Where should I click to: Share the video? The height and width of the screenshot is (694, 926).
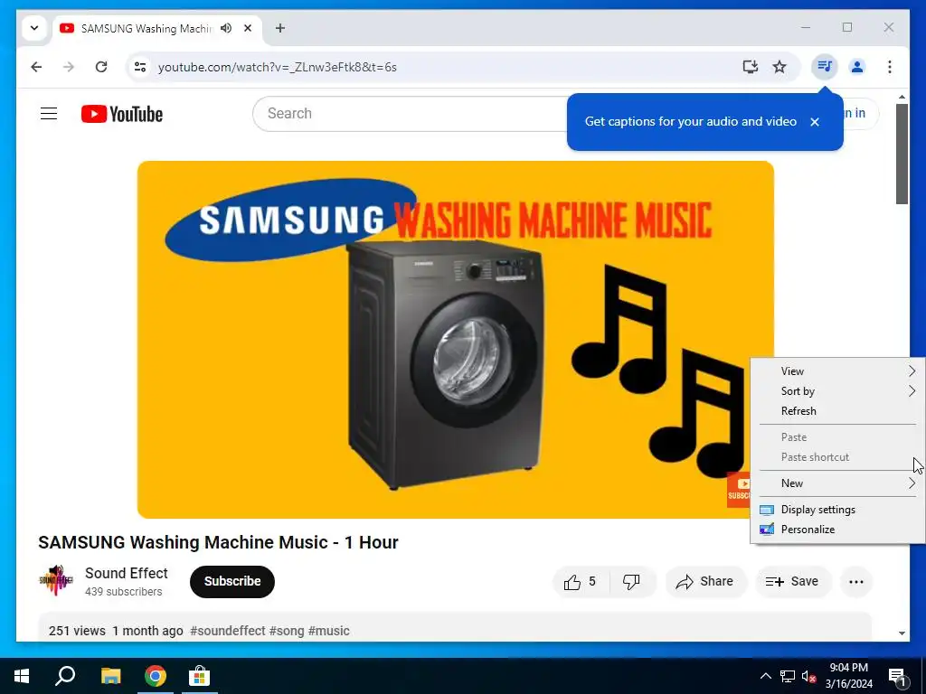[x=705, y=582]
